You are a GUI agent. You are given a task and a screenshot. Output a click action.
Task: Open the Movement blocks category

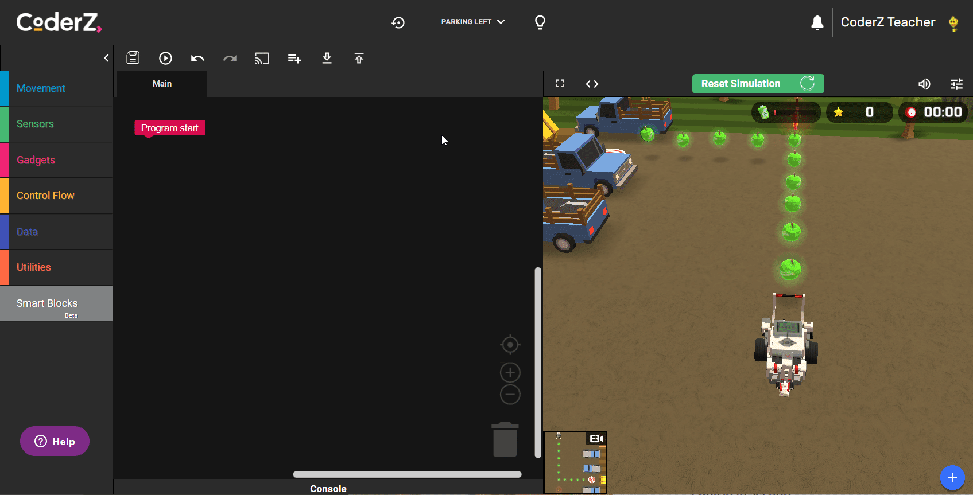tap(41, 88)
